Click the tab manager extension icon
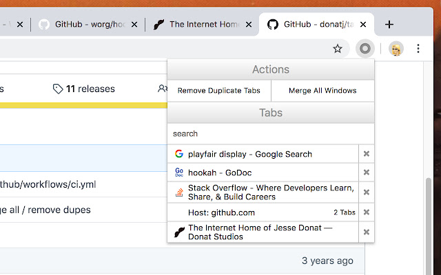This screenshot has width=441, height=275. click(365, 49)
